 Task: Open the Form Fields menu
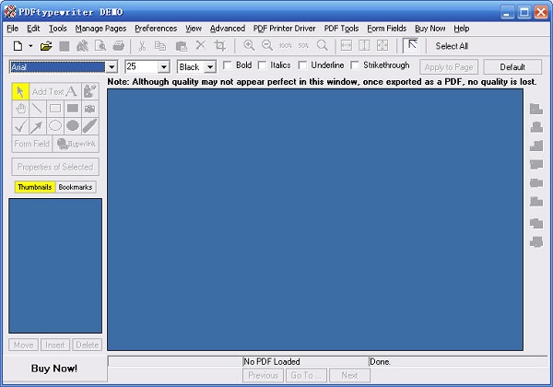click(x=387, y=29)
